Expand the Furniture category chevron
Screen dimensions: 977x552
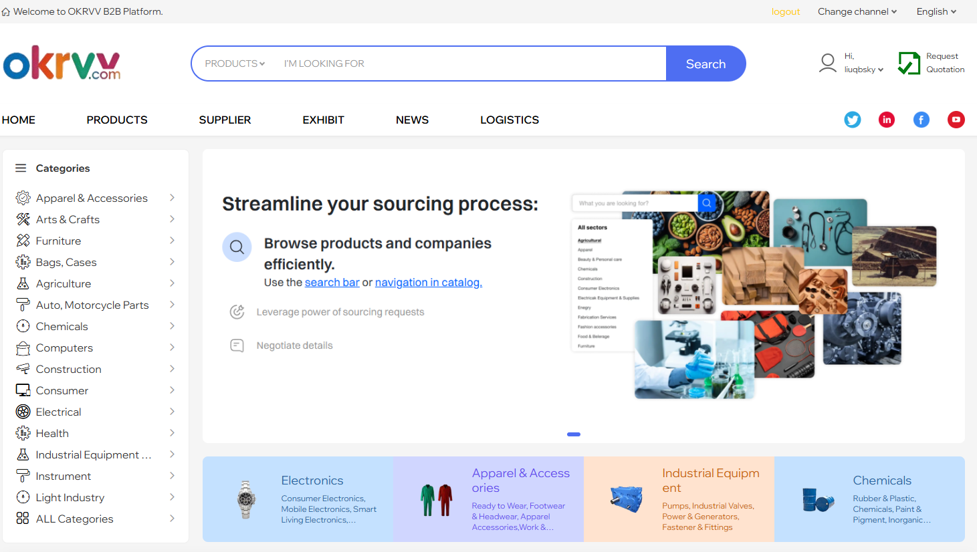(173, 240)
